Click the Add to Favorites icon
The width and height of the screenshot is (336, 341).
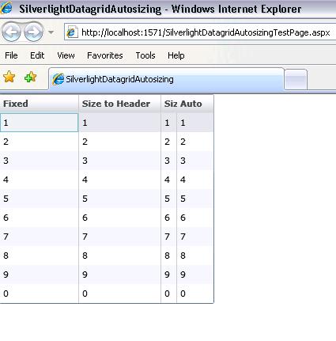click(30, 77)
